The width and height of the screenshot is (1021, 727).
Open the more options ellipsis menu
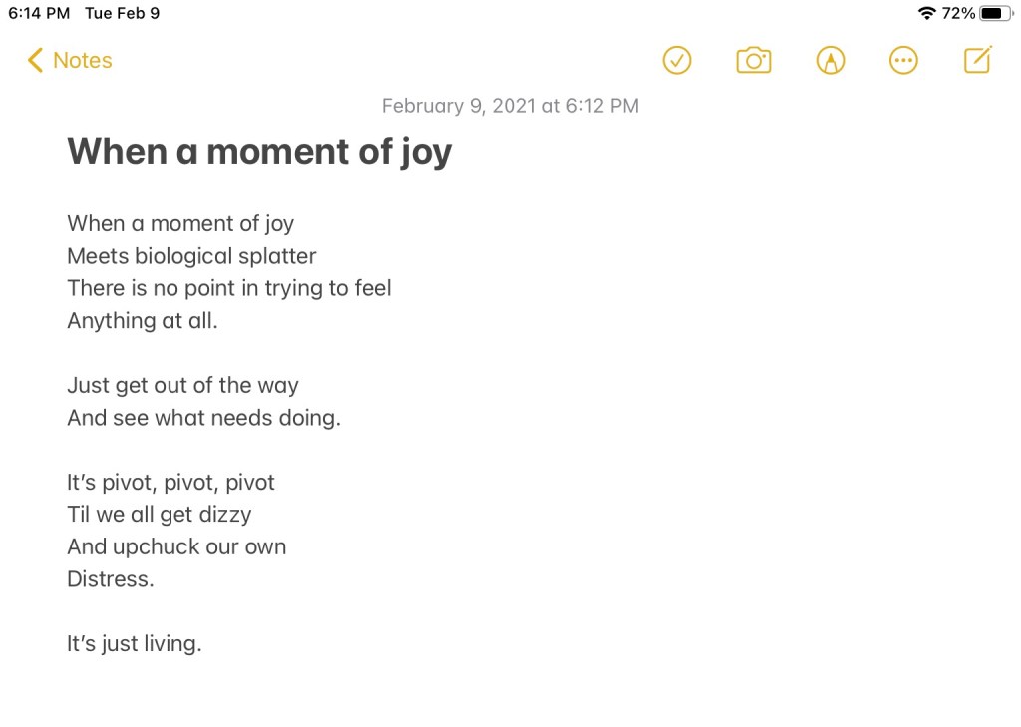pos(903,61)
